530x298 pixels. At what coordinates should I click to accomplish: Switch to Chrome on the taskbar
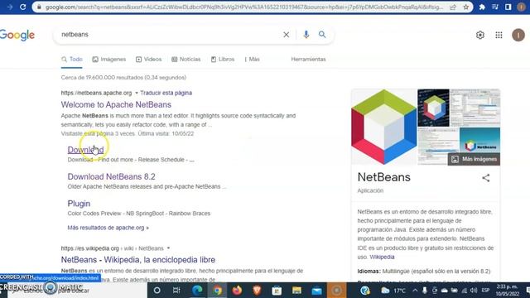click(x=217, y=291)
